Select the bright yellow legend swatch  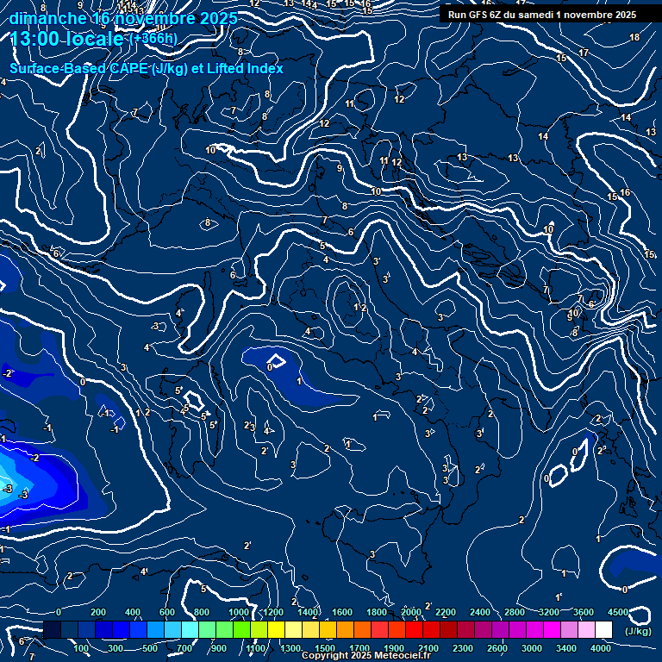pos(276,629)
